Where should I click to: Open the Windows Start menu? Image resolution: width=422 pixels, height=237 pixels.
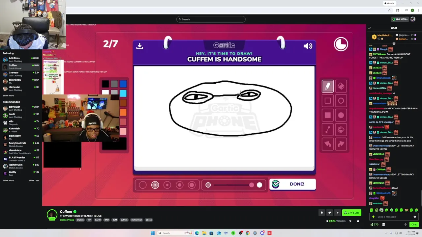[x=153, y=233]
